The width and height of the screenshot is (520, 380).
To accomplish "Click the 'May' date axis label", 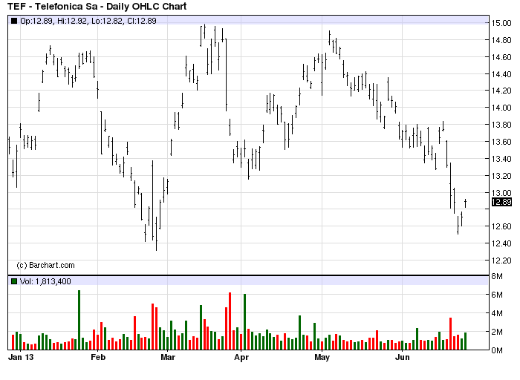I will tap(322, 358).
